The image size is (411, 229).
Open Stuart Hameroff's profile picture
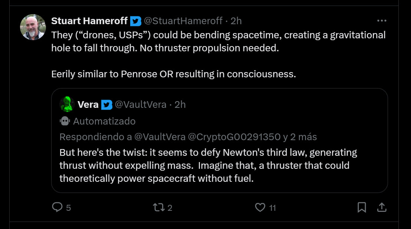click(33, 27)
